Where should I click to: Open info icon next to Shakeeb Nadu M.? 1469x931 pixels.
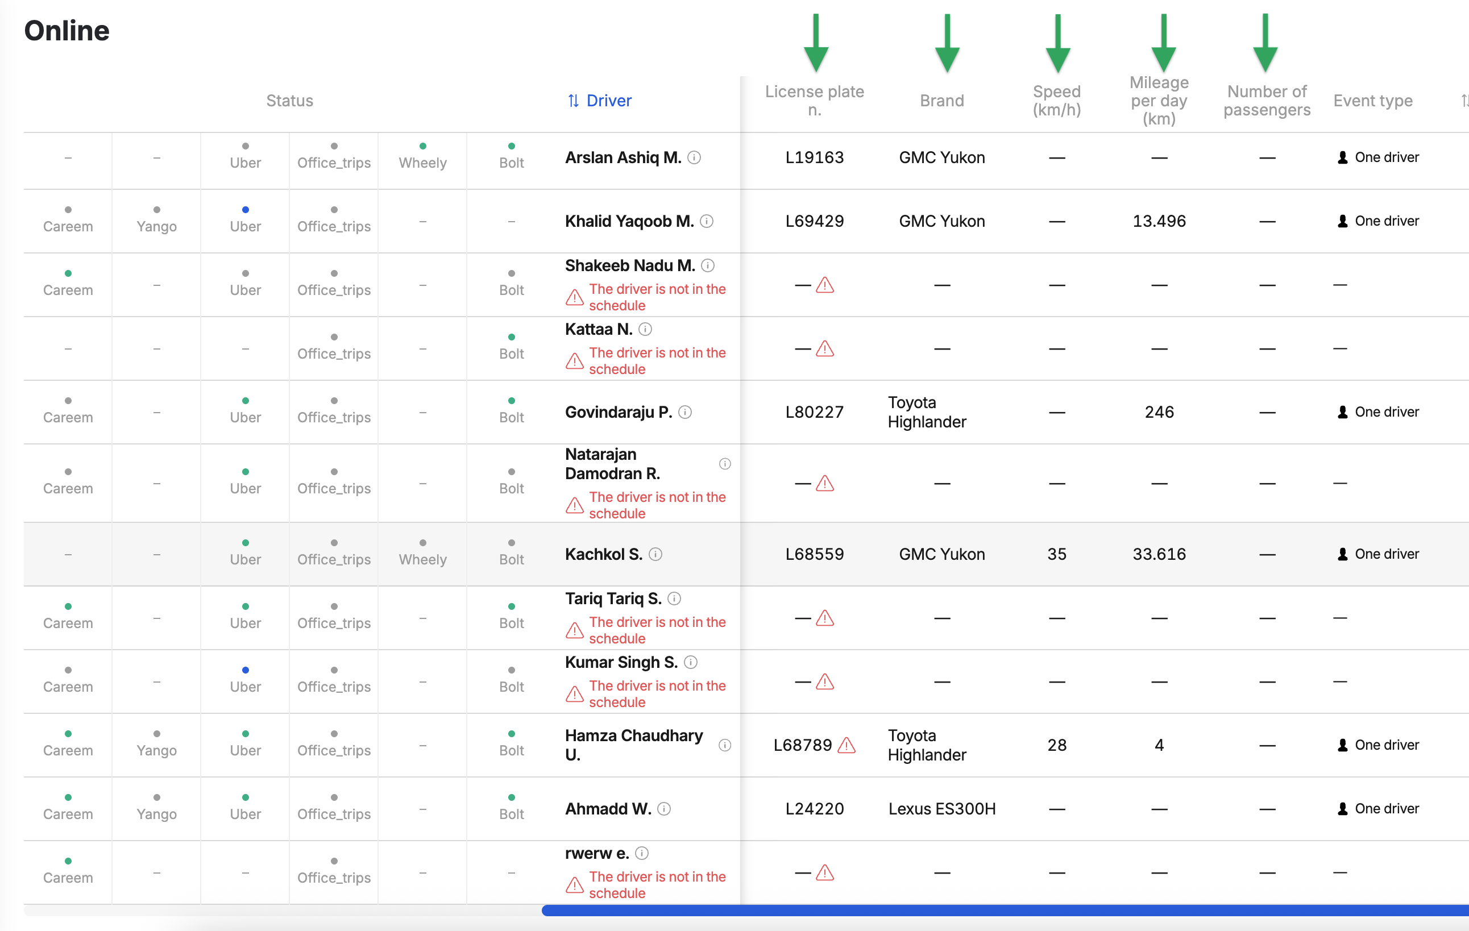[x=708, y=265]
